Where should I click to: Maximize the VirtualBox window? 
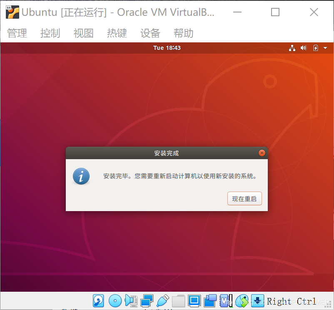(x=275, y=12)
